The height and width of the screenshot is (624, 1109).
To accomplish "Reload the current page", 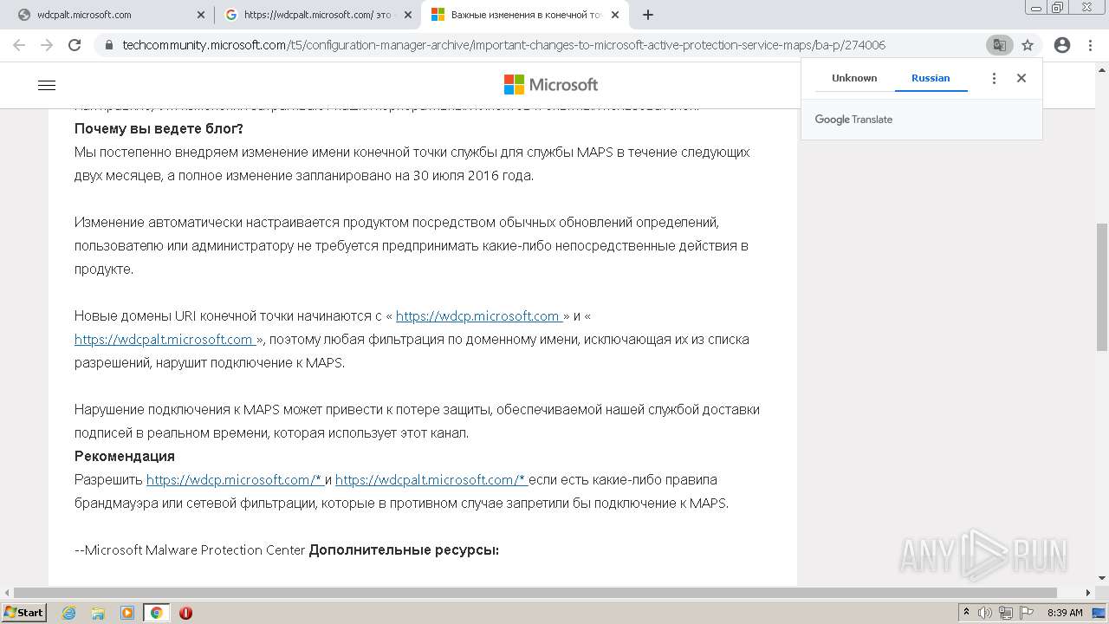I will click(x=75, y=45).
